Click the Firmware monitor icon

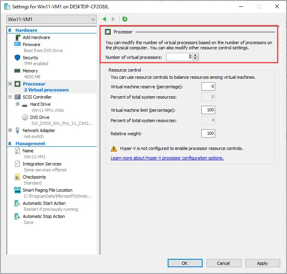17,45
